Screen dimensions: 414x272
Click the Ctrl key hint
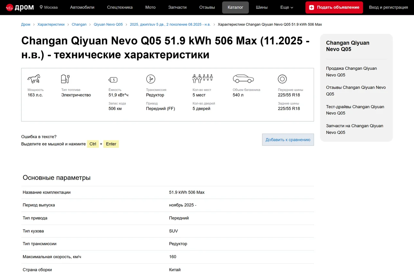click(93, 144)
